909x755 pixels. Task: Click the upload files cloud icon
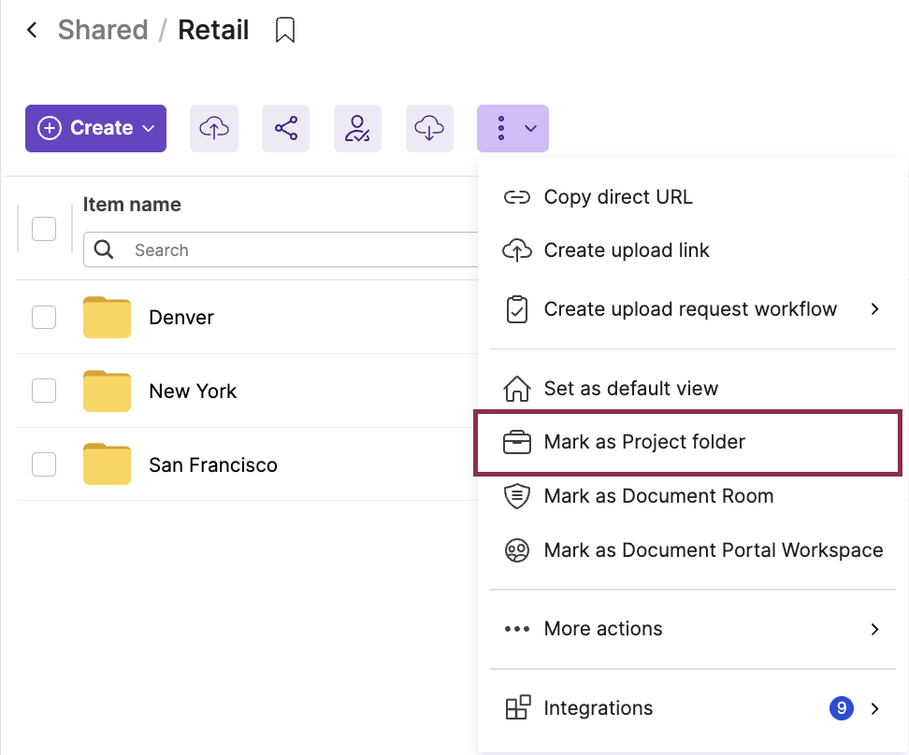(x=213, y=128)
